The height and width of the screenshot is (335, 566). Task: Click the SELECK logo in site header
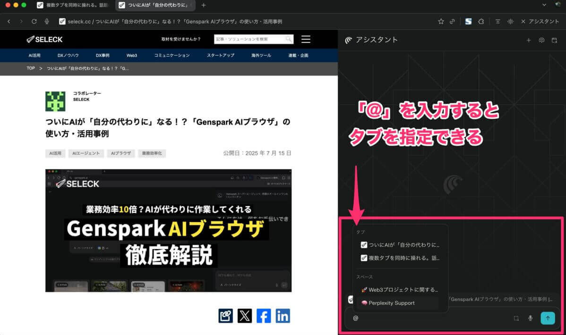pos(45,39)
